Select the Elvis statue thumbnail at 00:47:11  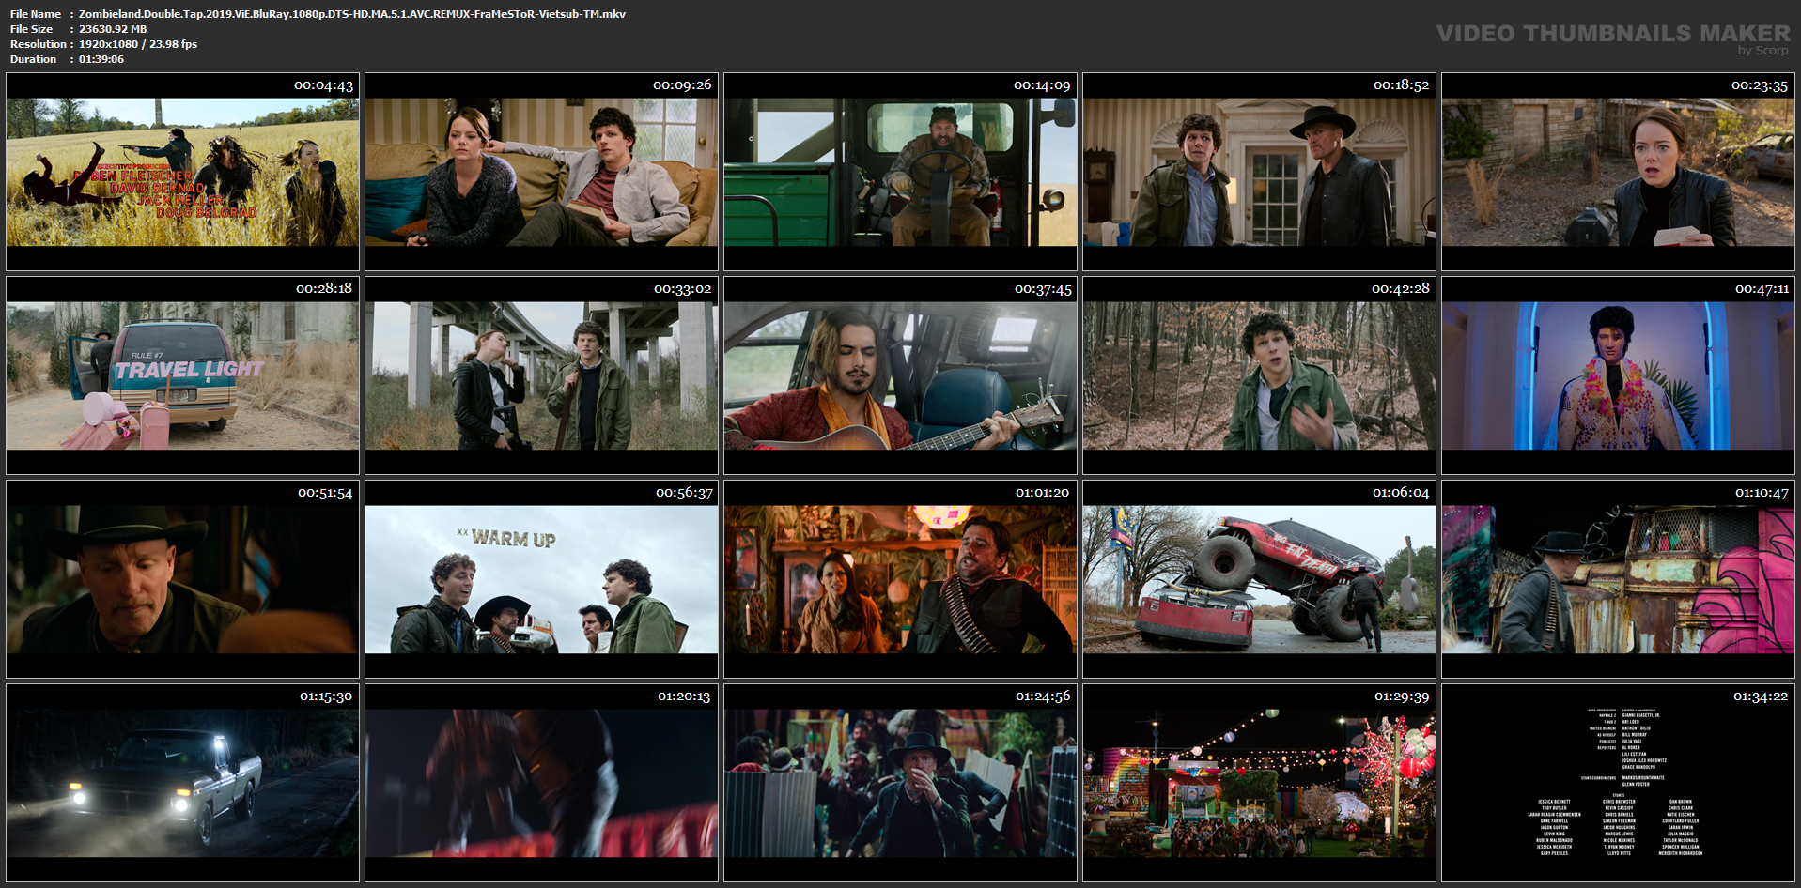coord(1618,375)
